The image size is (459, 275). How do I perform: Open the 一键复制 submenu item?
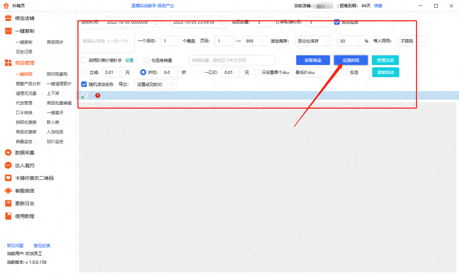click(x=24, y=42)
